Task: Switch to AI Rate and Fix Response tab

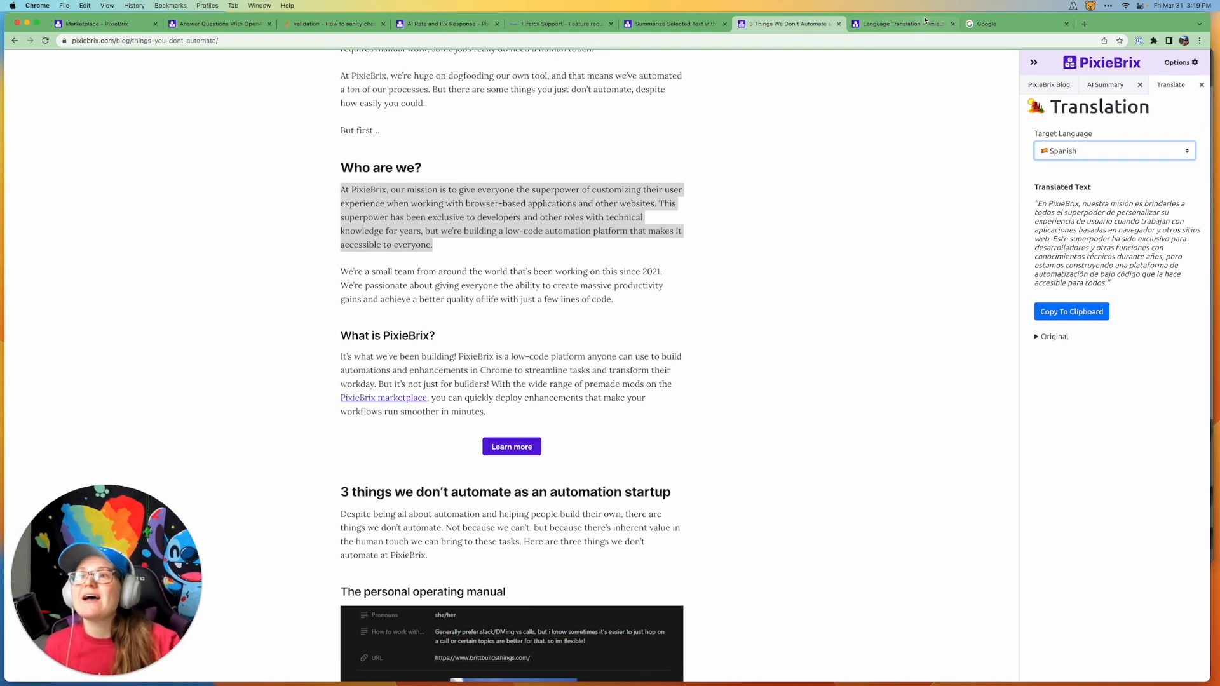Action: pyautogui.click(x=447, y=24)
